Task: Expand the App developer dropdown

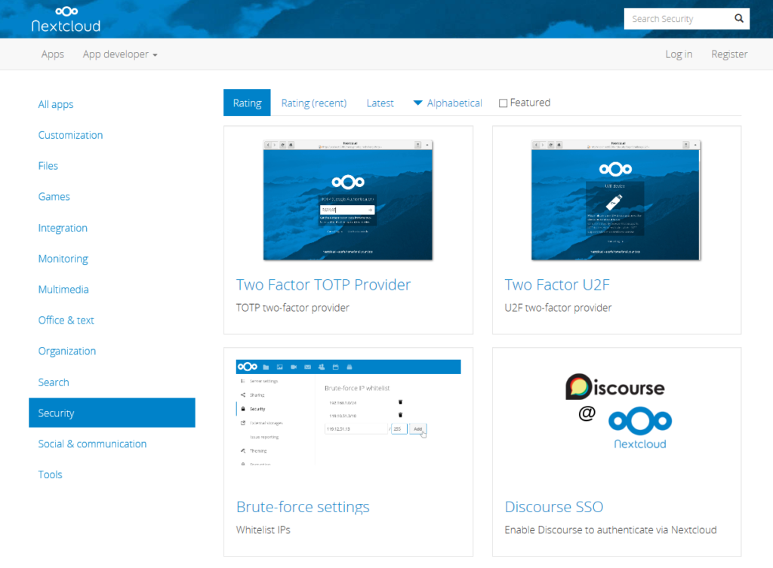Action: (120, 54)
